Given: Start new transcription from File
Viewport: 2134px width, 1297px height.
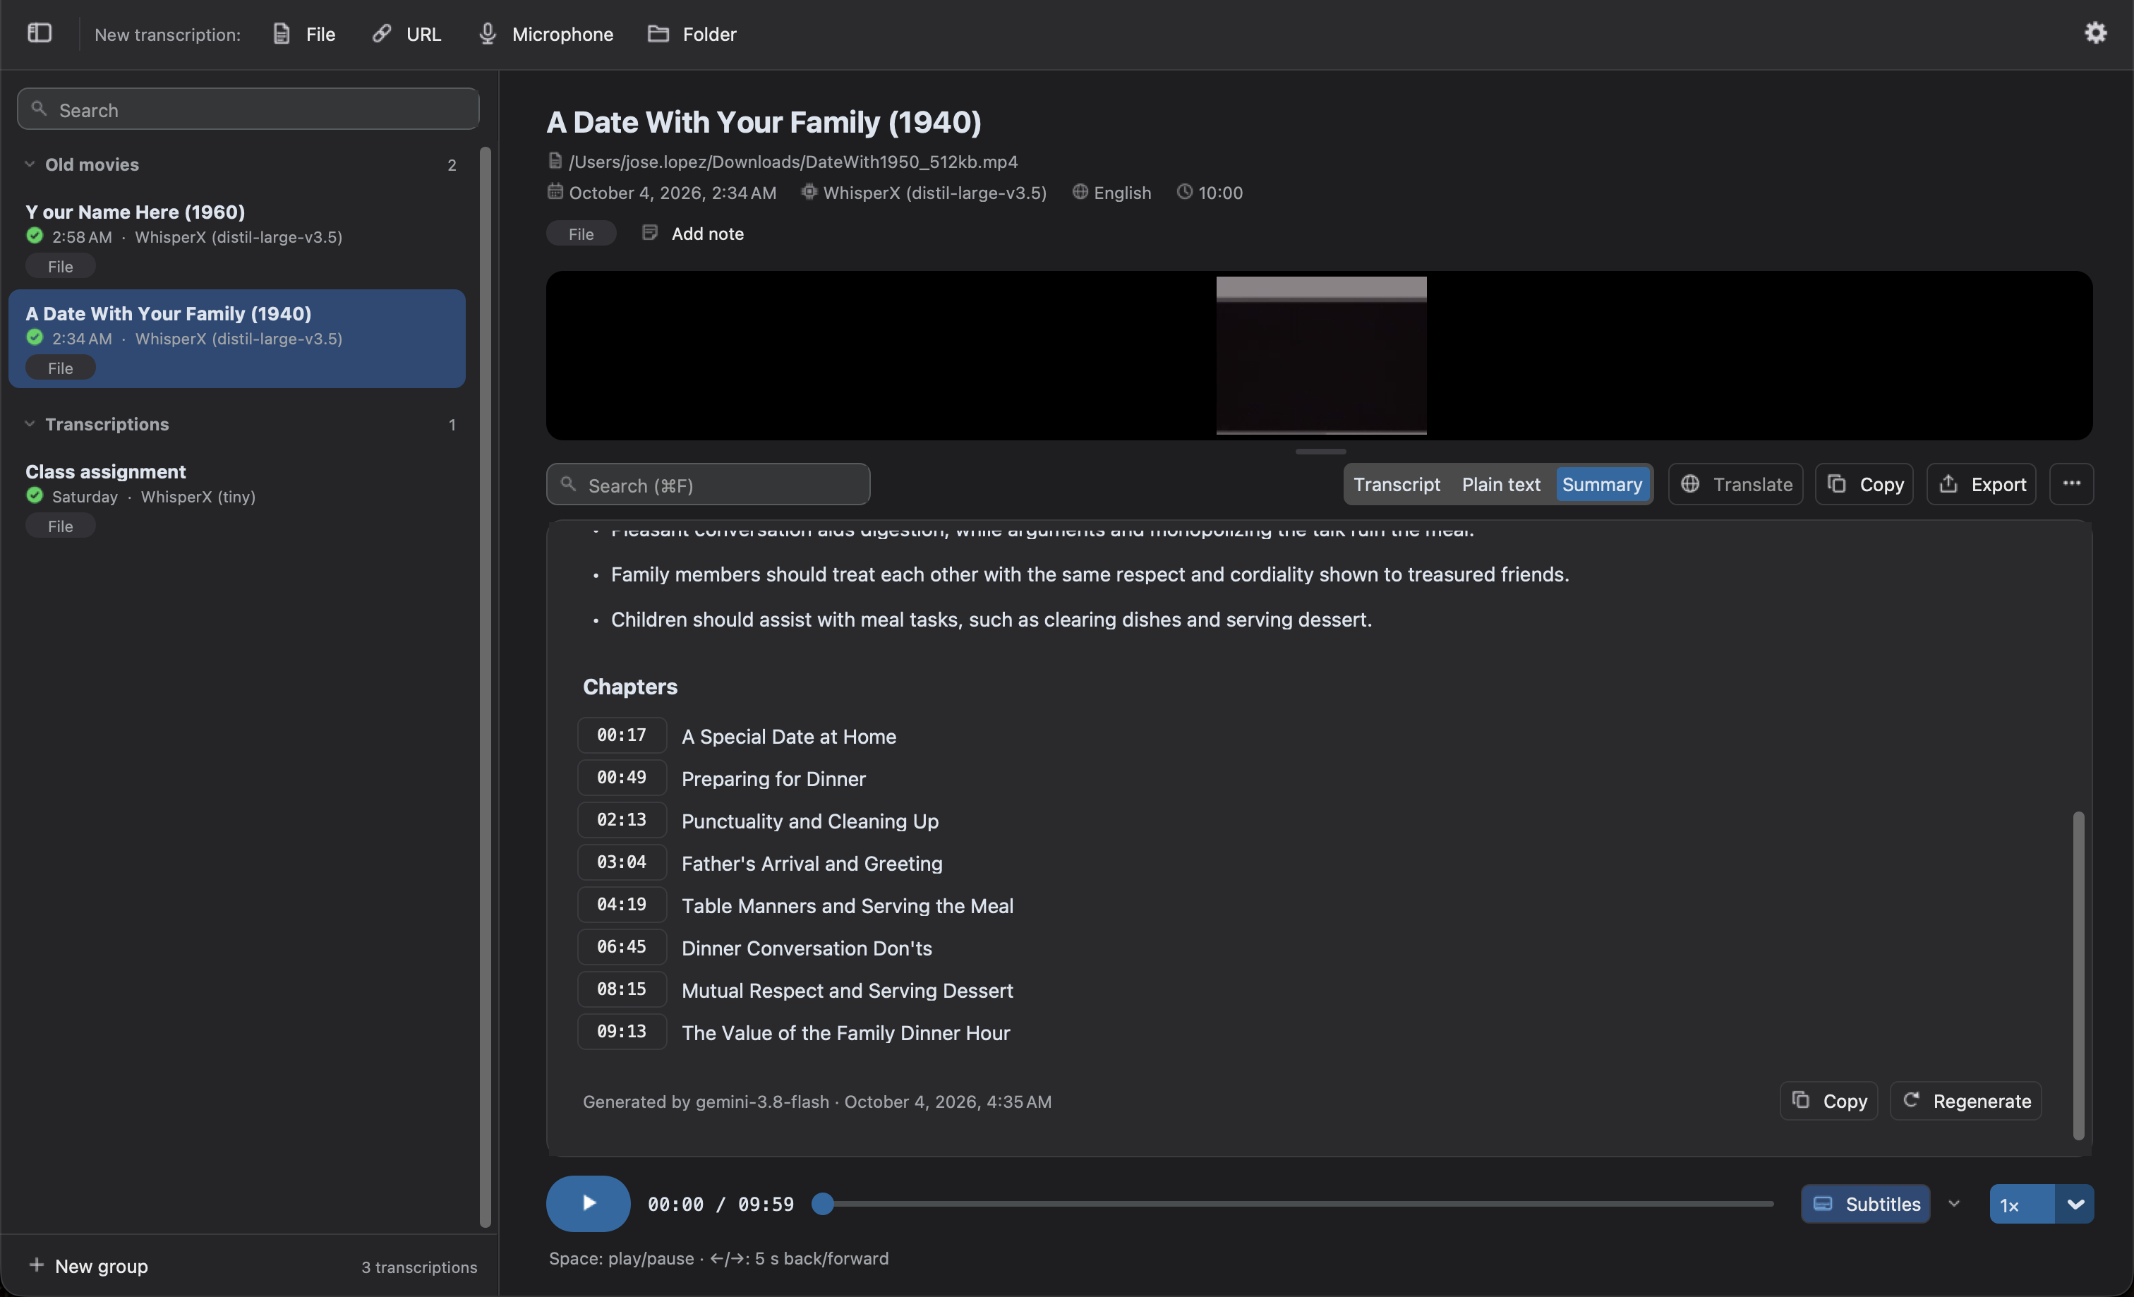Looking at the screenshot, I should (304, 34).
